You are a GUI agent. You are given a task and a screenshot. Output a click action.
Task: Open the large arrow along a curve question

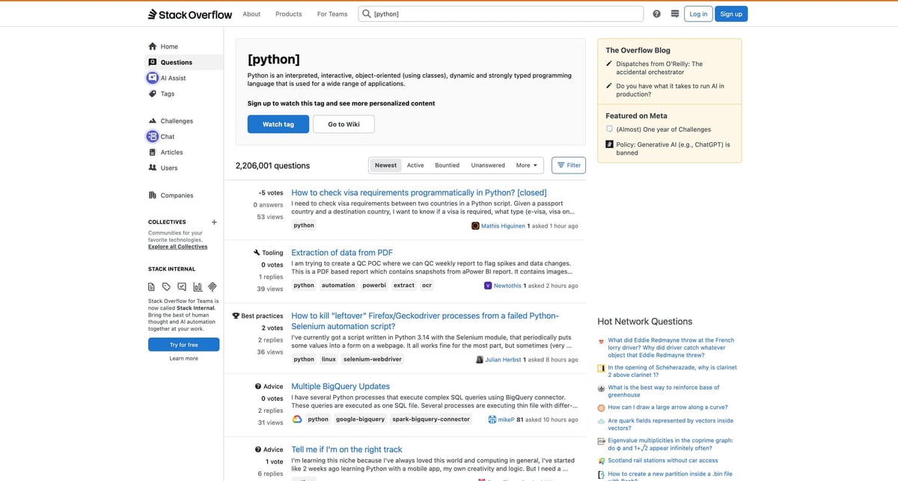pos(668,408)
